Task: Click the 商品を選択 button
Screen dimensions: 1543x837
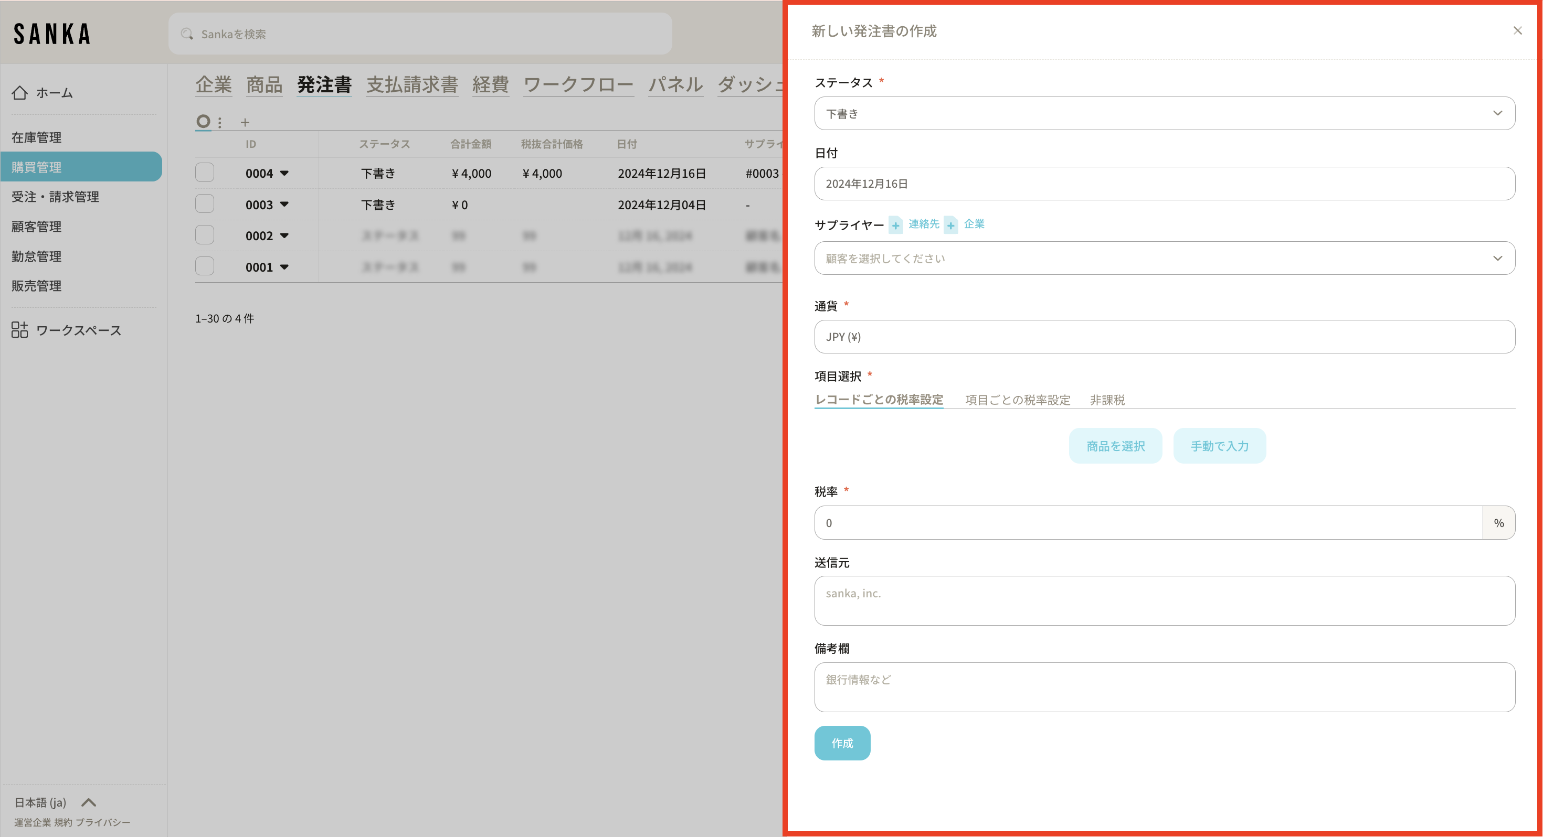Action: 1115,446
